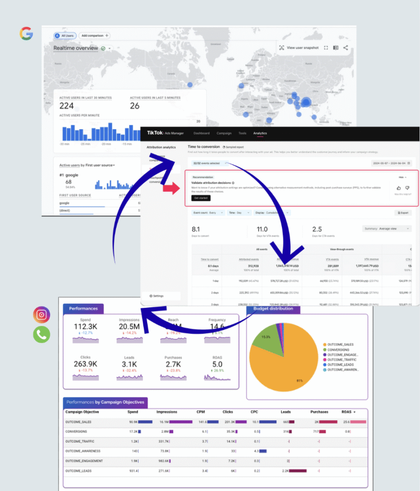Screen dimensions: 420x491
Task: Open the Time: Day dropdown
Action: coord(238,212)
